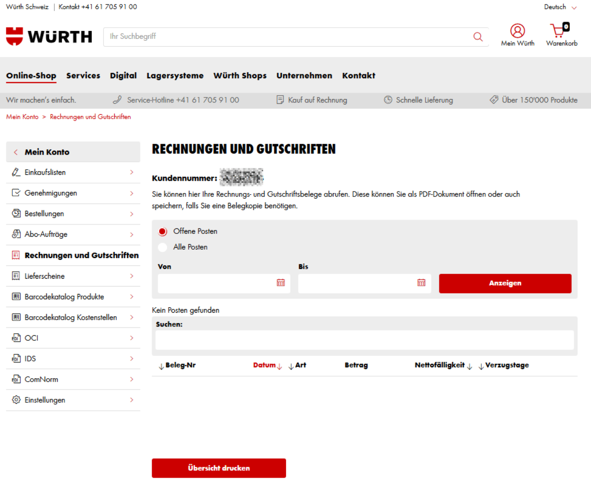Click the Einstellungen gear icon
Viewport: 591px width, 484px height.
(16, 400)
